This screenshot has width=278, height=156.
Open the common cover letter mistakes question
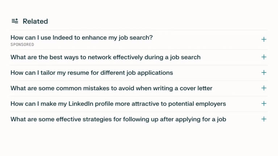click(x=111, y=88)
